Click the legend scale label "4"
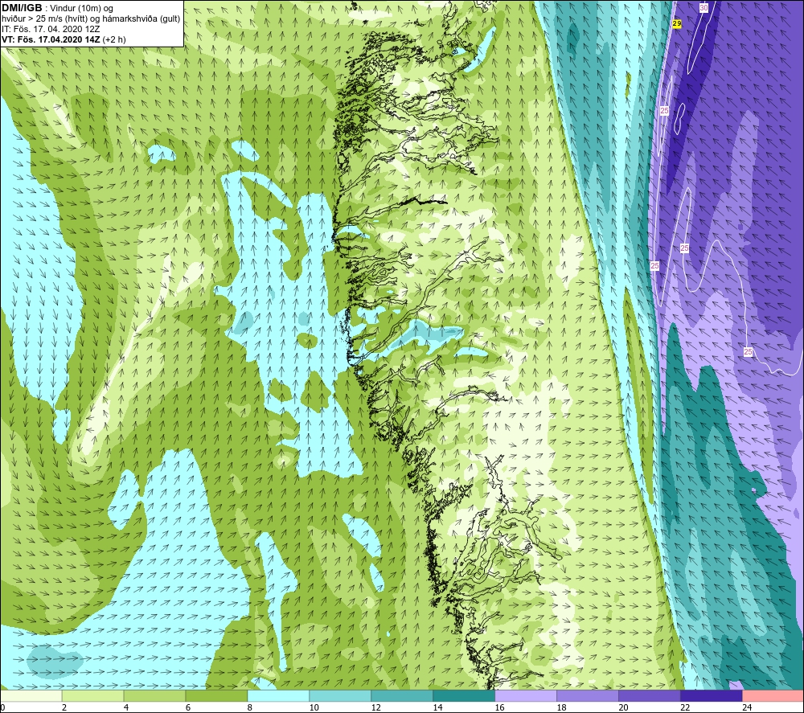The height and width of the screenshot is (713, 804). pos(126,707)
